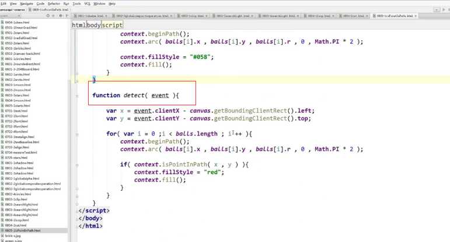The image size is (450, 242).
Task: Open the Tools menu
Action: click(x=76, y=3)
